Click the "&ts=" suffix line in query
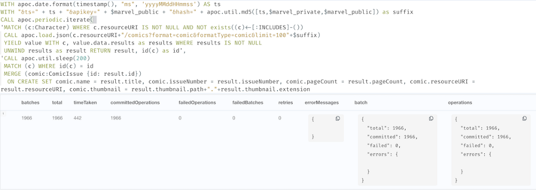 click(x=207, y=12)
